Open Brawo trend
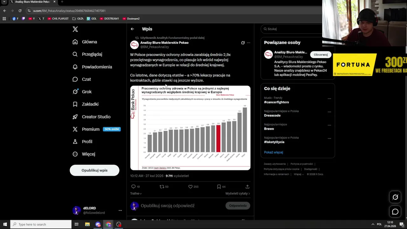The image size is (407, 229). pos(269,129)
